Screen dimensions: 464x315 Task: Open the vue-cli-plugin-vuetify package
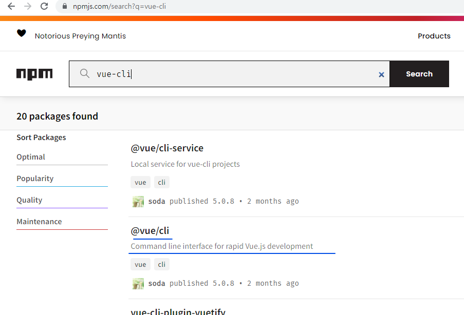click(x=178, y=311)
